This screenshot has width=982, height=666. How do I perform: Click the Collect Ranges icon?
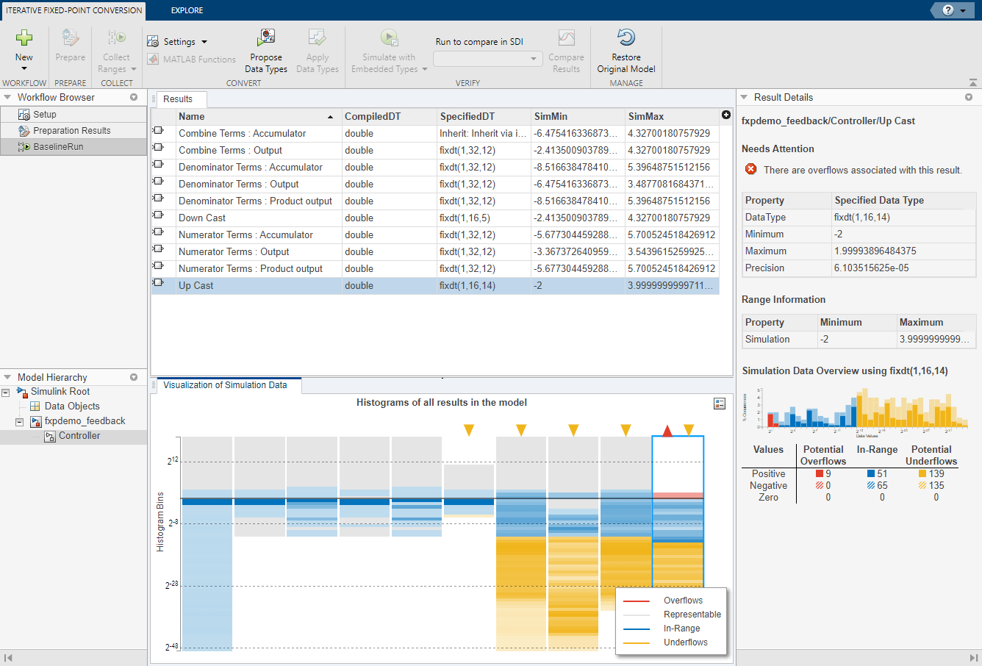116,37
